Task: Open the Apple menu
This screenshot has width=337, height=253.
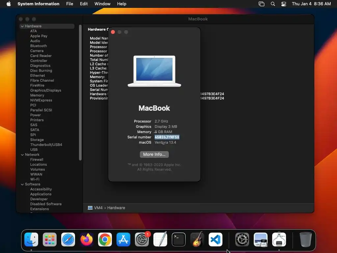Action: [x=9, y=4]
